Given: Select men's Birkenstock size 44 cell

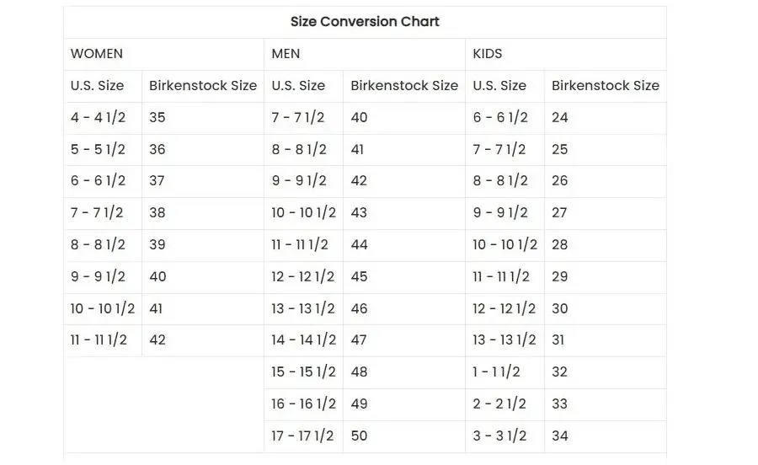Looking at the screenshot, I should (360, 245).
